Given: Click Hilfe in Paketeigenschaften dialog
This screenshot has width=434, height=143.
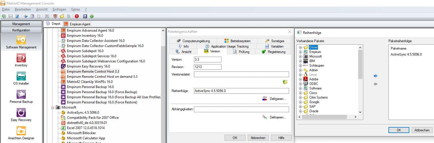Looking at the screenshot, I should (x=281, y=138).
